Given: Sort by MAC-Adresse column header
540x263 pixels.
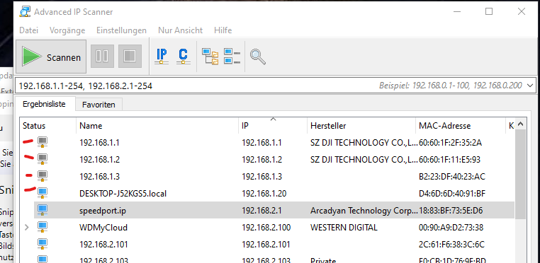Looking at the screenshot, I should point(461,126).
